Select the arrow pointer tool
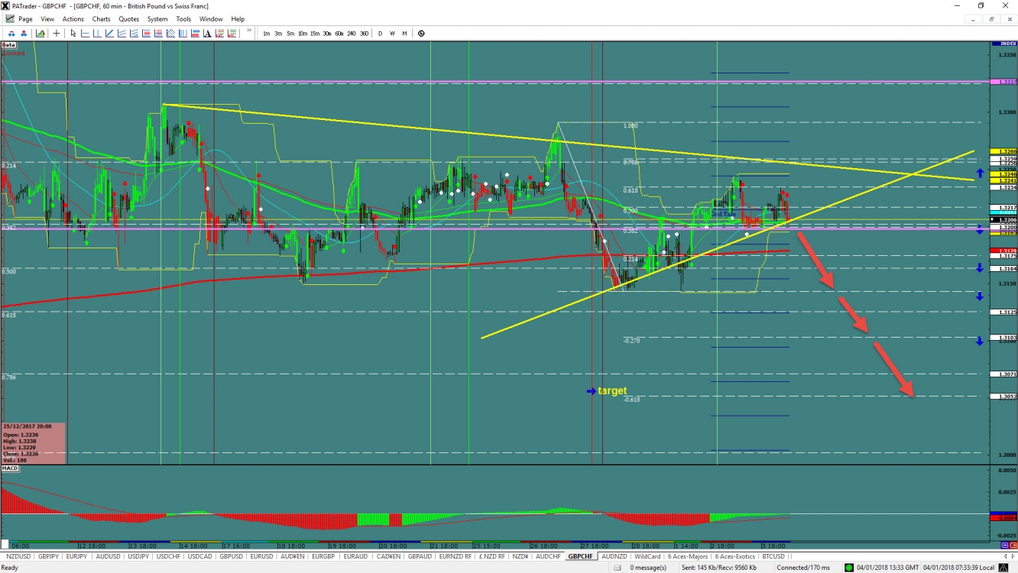 (73, 33)
